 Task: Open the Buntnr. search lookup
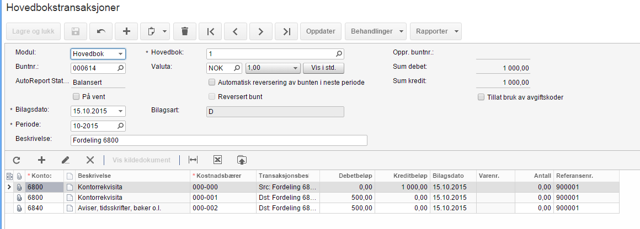click(x=121, y=68)
